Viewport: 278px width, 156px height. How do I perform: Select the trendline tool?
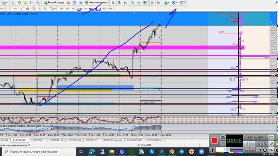[21, 9]
